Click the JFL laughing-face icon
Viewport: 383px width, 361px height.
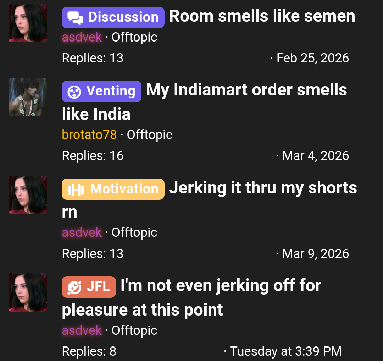pyautogui.click(x=74, y=288)
